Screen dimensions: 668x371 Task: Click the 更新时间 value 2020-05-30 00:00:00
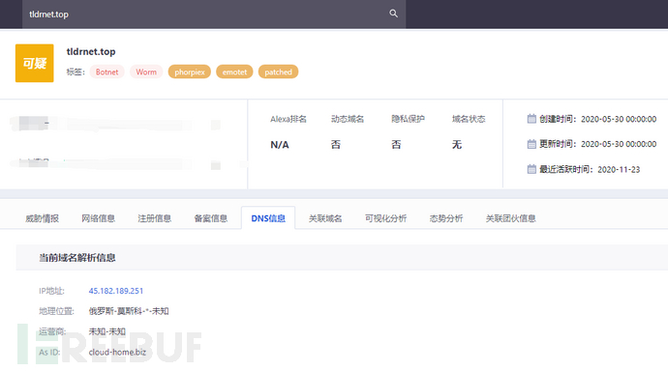click(x=619, y=144)
